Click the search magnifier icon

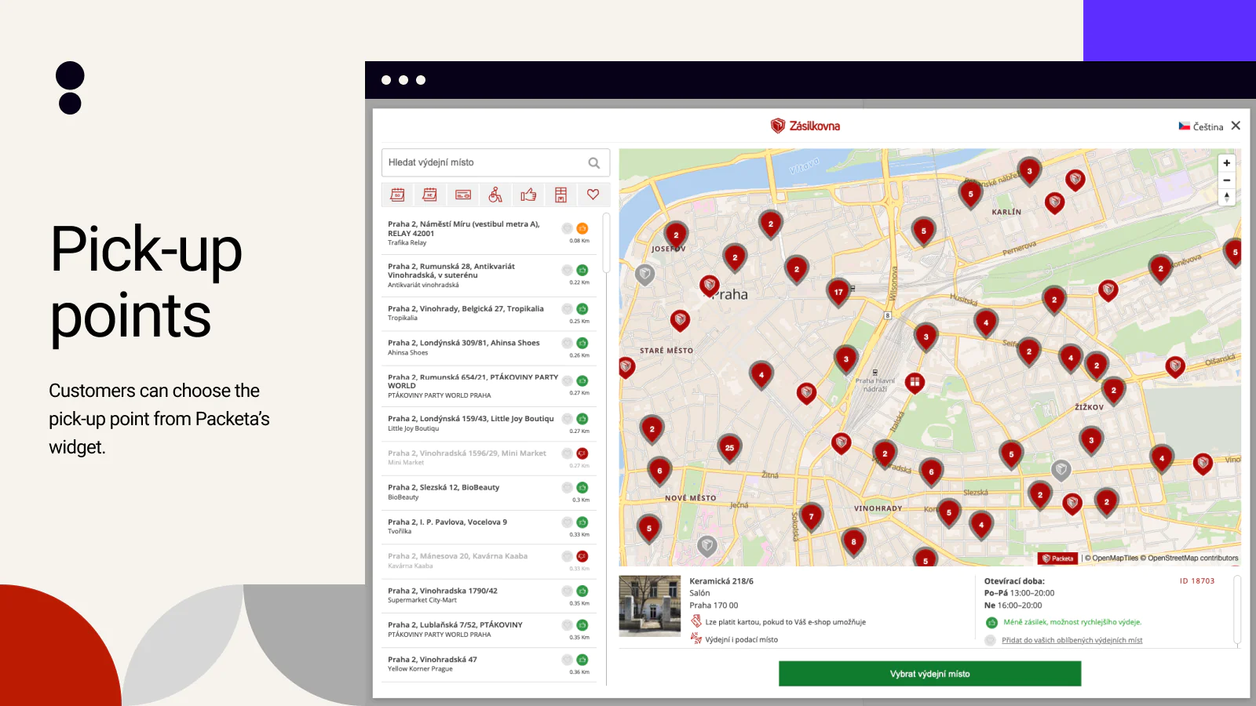(593, 163)
